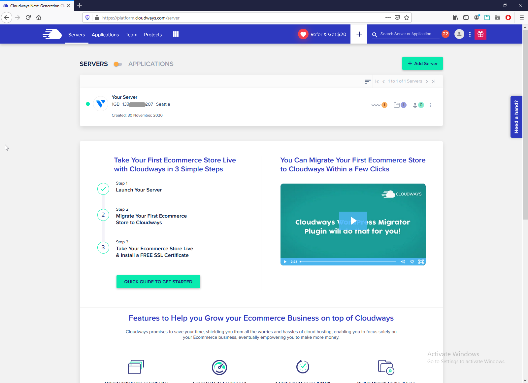
Task: Open the Team nav tab
Action: tap(131, 35)
